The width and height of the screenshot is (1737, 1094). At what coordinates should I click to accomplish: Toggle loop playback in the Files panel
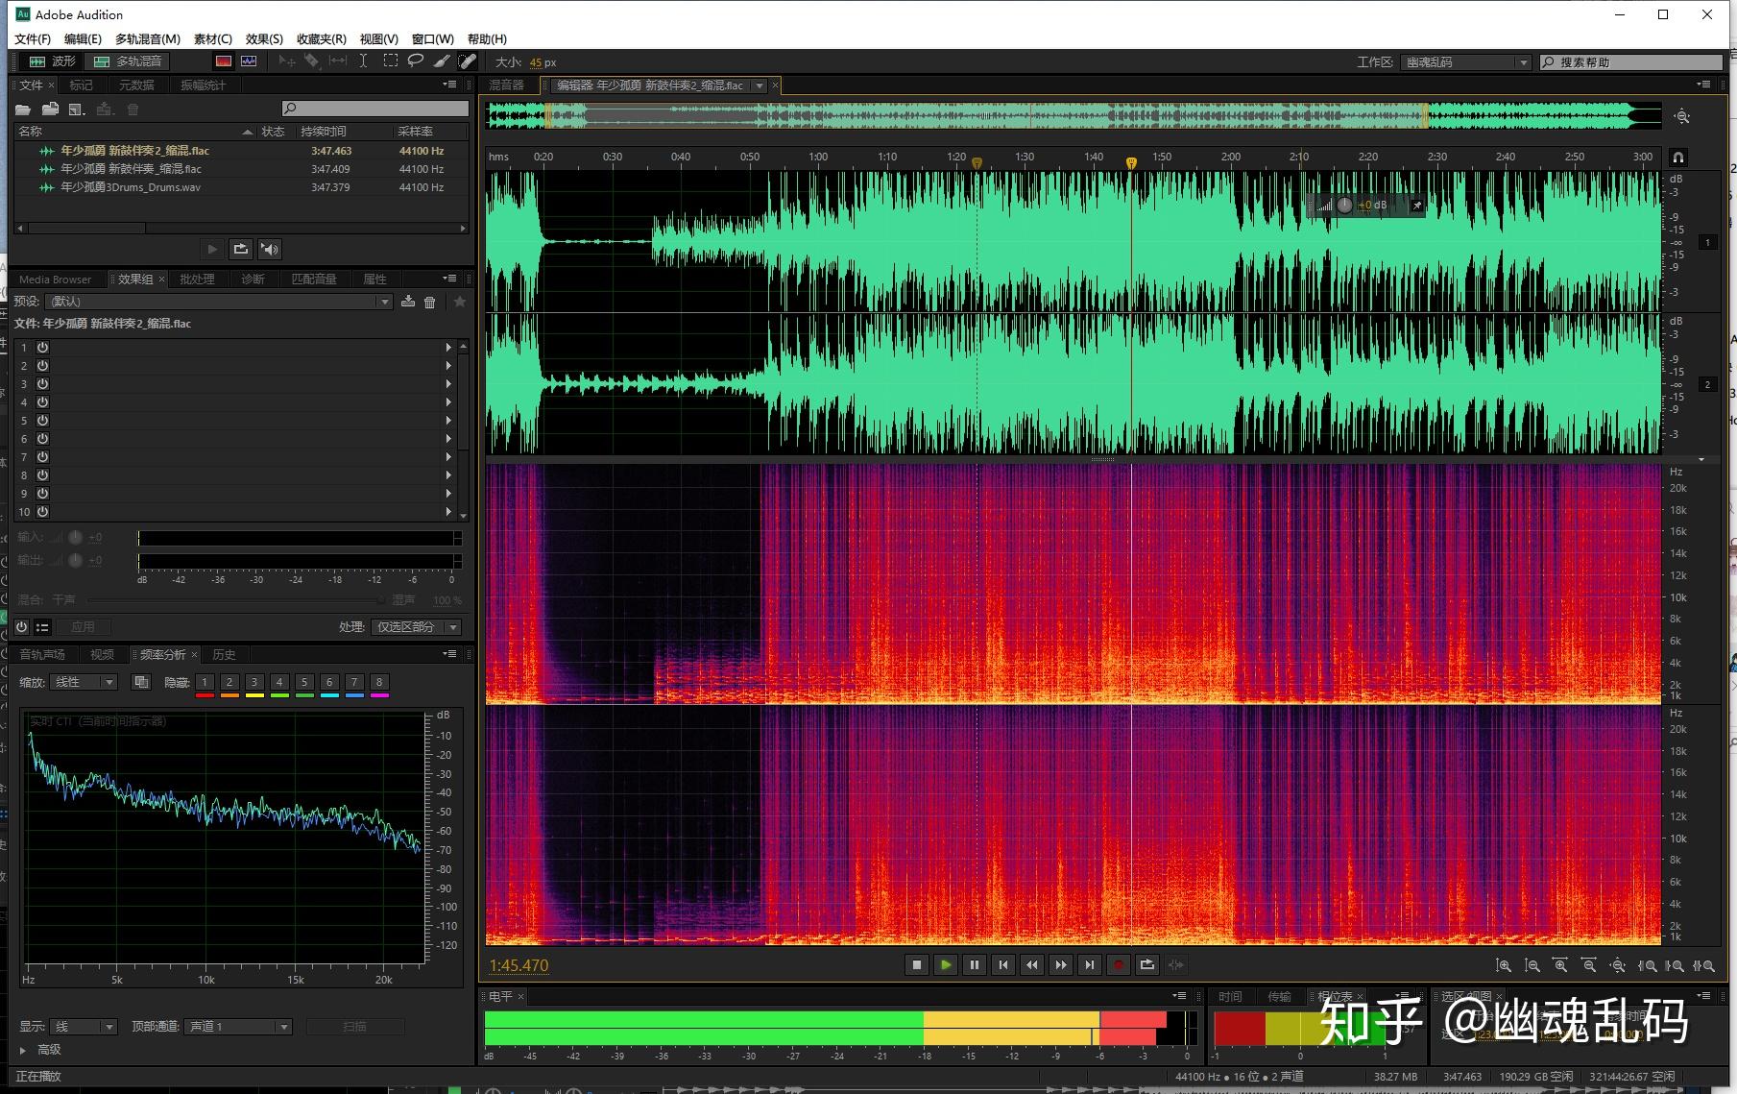click(241, 250)
